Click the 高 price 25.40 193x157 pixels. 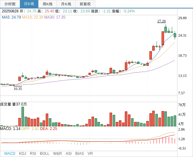coord(49,11)
